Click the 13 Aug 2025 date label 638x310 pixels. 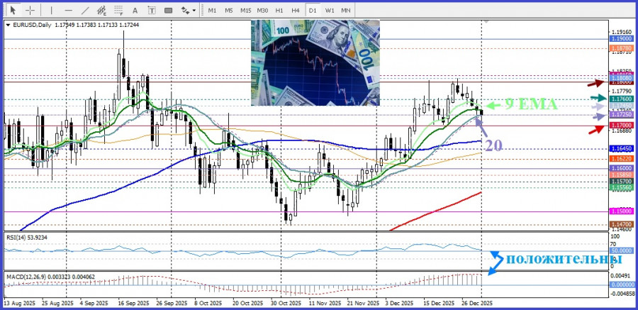[20, 304]
